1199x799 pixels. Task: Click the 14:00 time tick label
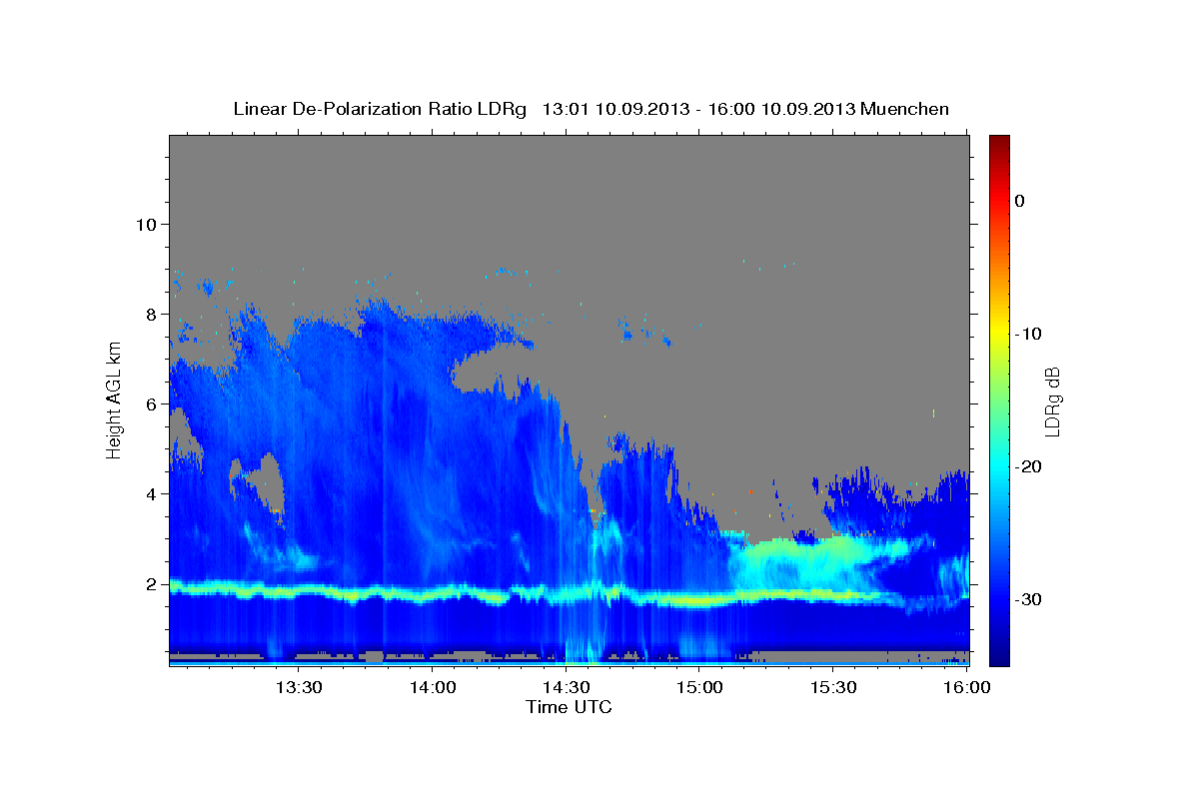[434, 687]
